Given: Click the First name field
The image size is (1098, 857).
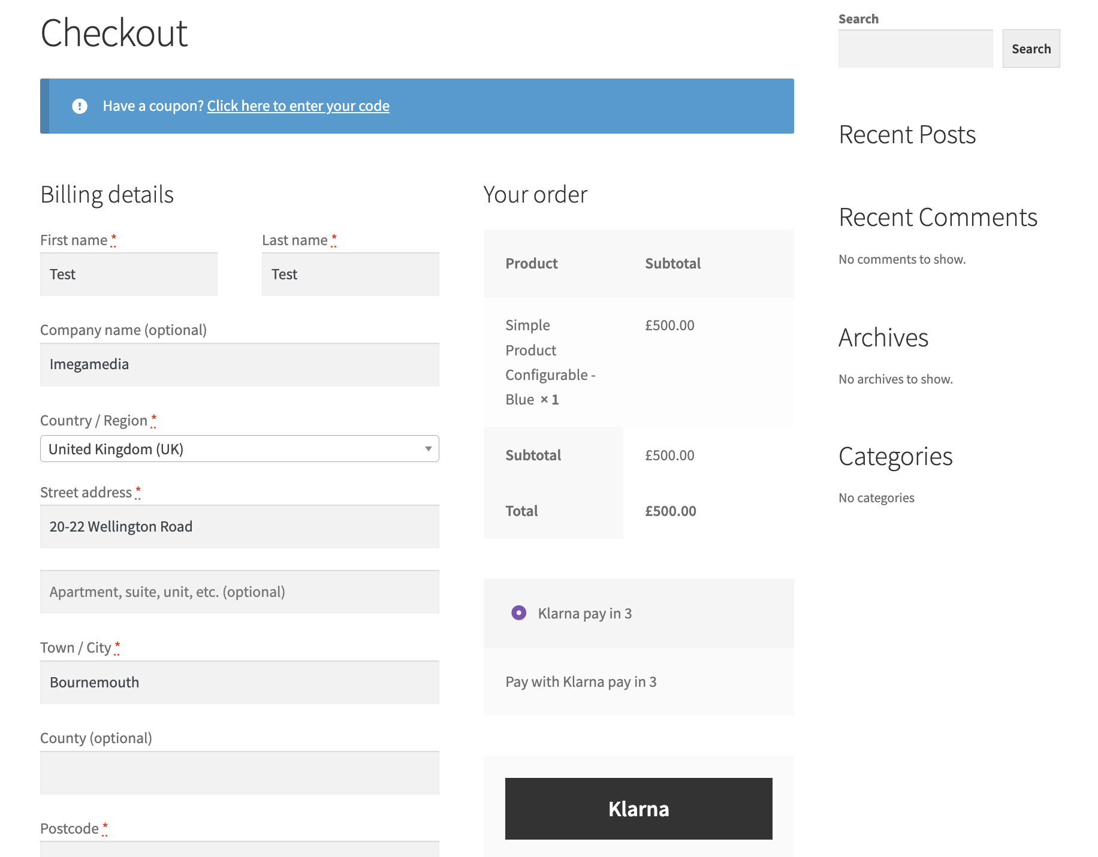Looking at the screenshot, I should 129,274.
